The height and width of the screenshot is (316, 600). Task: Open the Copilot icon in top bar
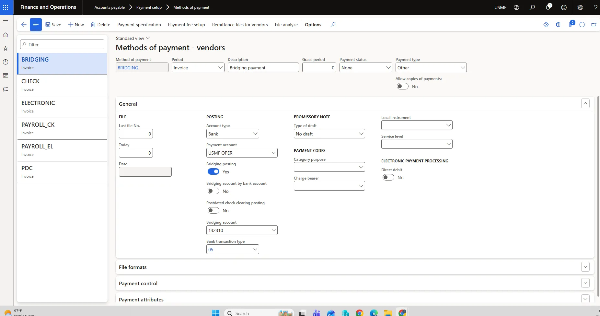click(516, 7)
